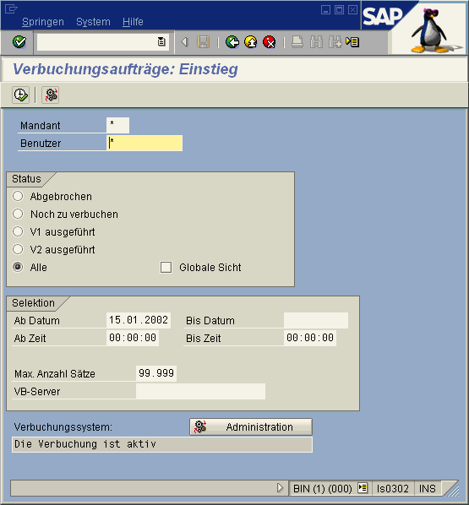The height and width of the screenshot is (505, 469).
Task: Click the red Cancel icon
Action: click(x=270, y=42)
